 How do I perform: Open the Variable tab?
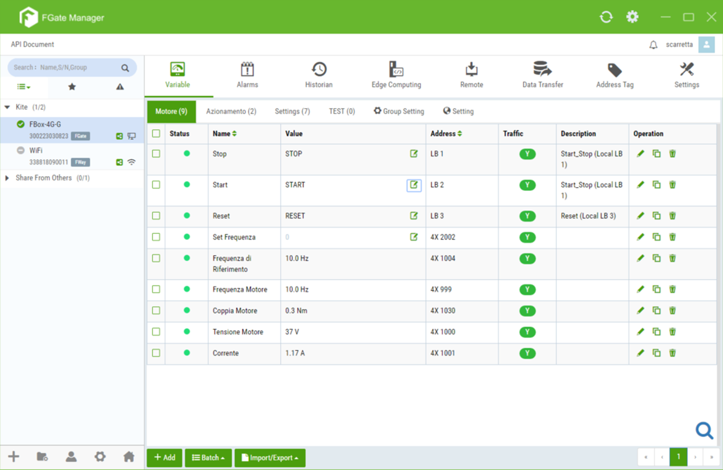[x=178, y=75]
